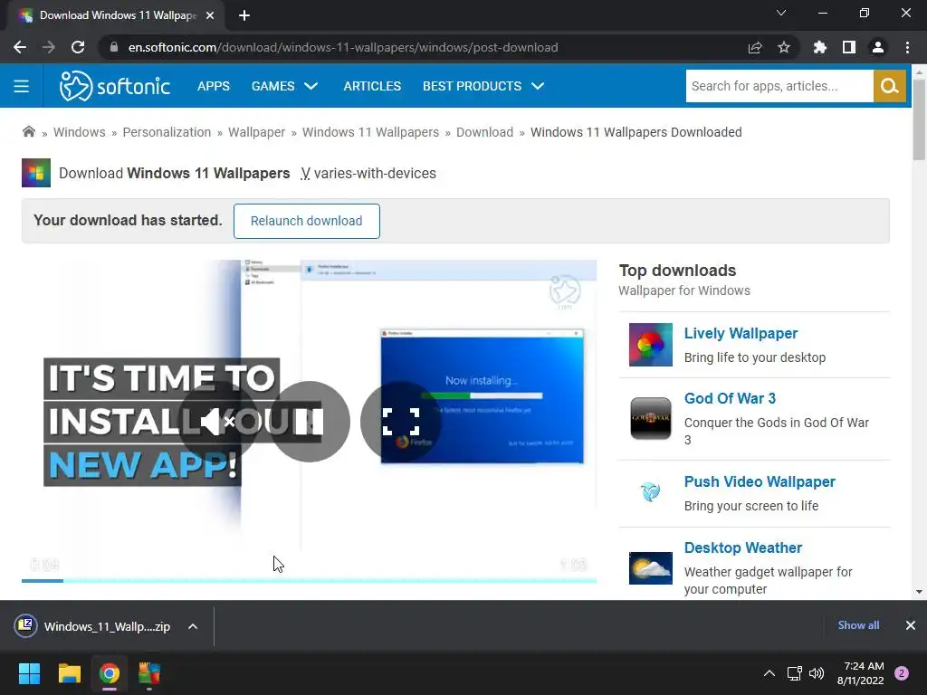Mute the video with the speaker icon
This screenshot has width=927, height=695.
tap(217, 422)
